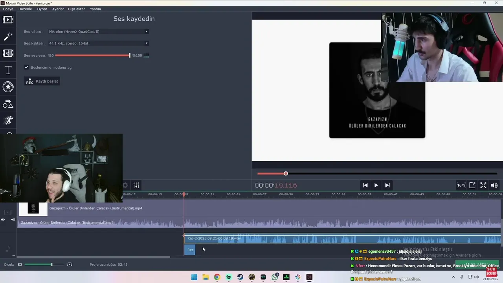Uncheck 'Seslendirme modunu aç' checkbox
503x283 pixels.
(26, 67)
